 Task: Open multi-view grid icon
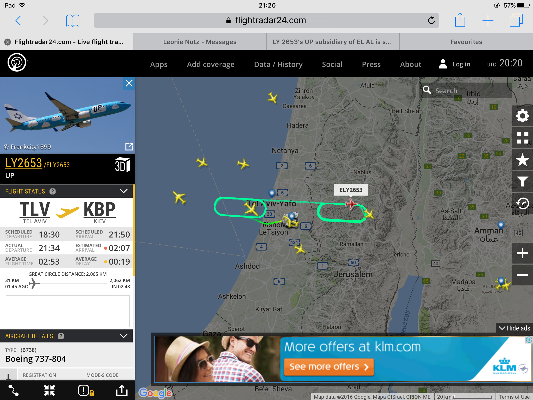click(522, 138)
